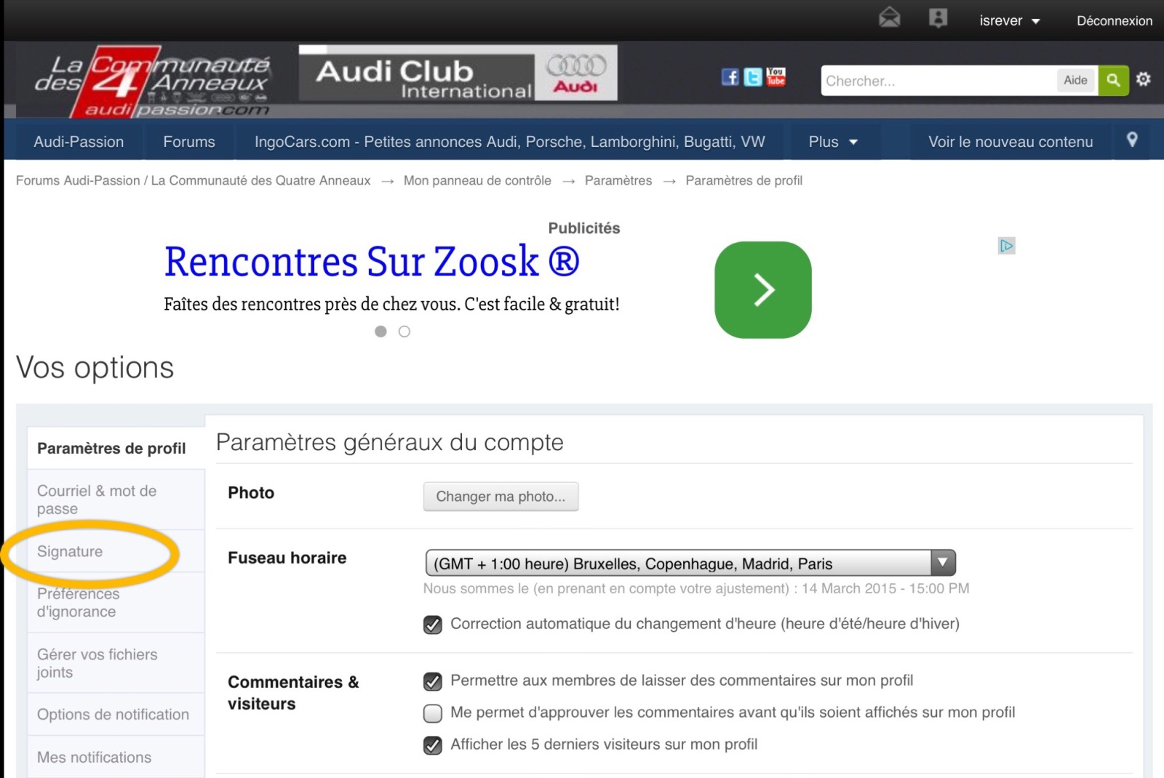This screenshot has width=1164, height=778.
Task: Open the Signature settings tab
Action: coord(70,552)
